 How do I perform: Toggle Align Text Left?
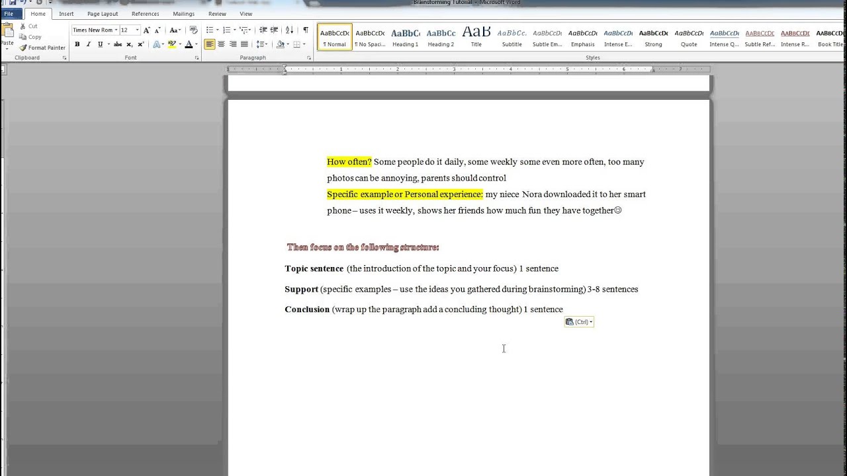click(x=209, y=44)
